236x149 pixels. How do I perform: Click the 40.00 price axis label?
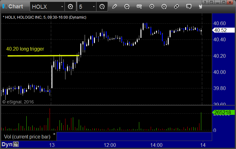tap(220, 72)
